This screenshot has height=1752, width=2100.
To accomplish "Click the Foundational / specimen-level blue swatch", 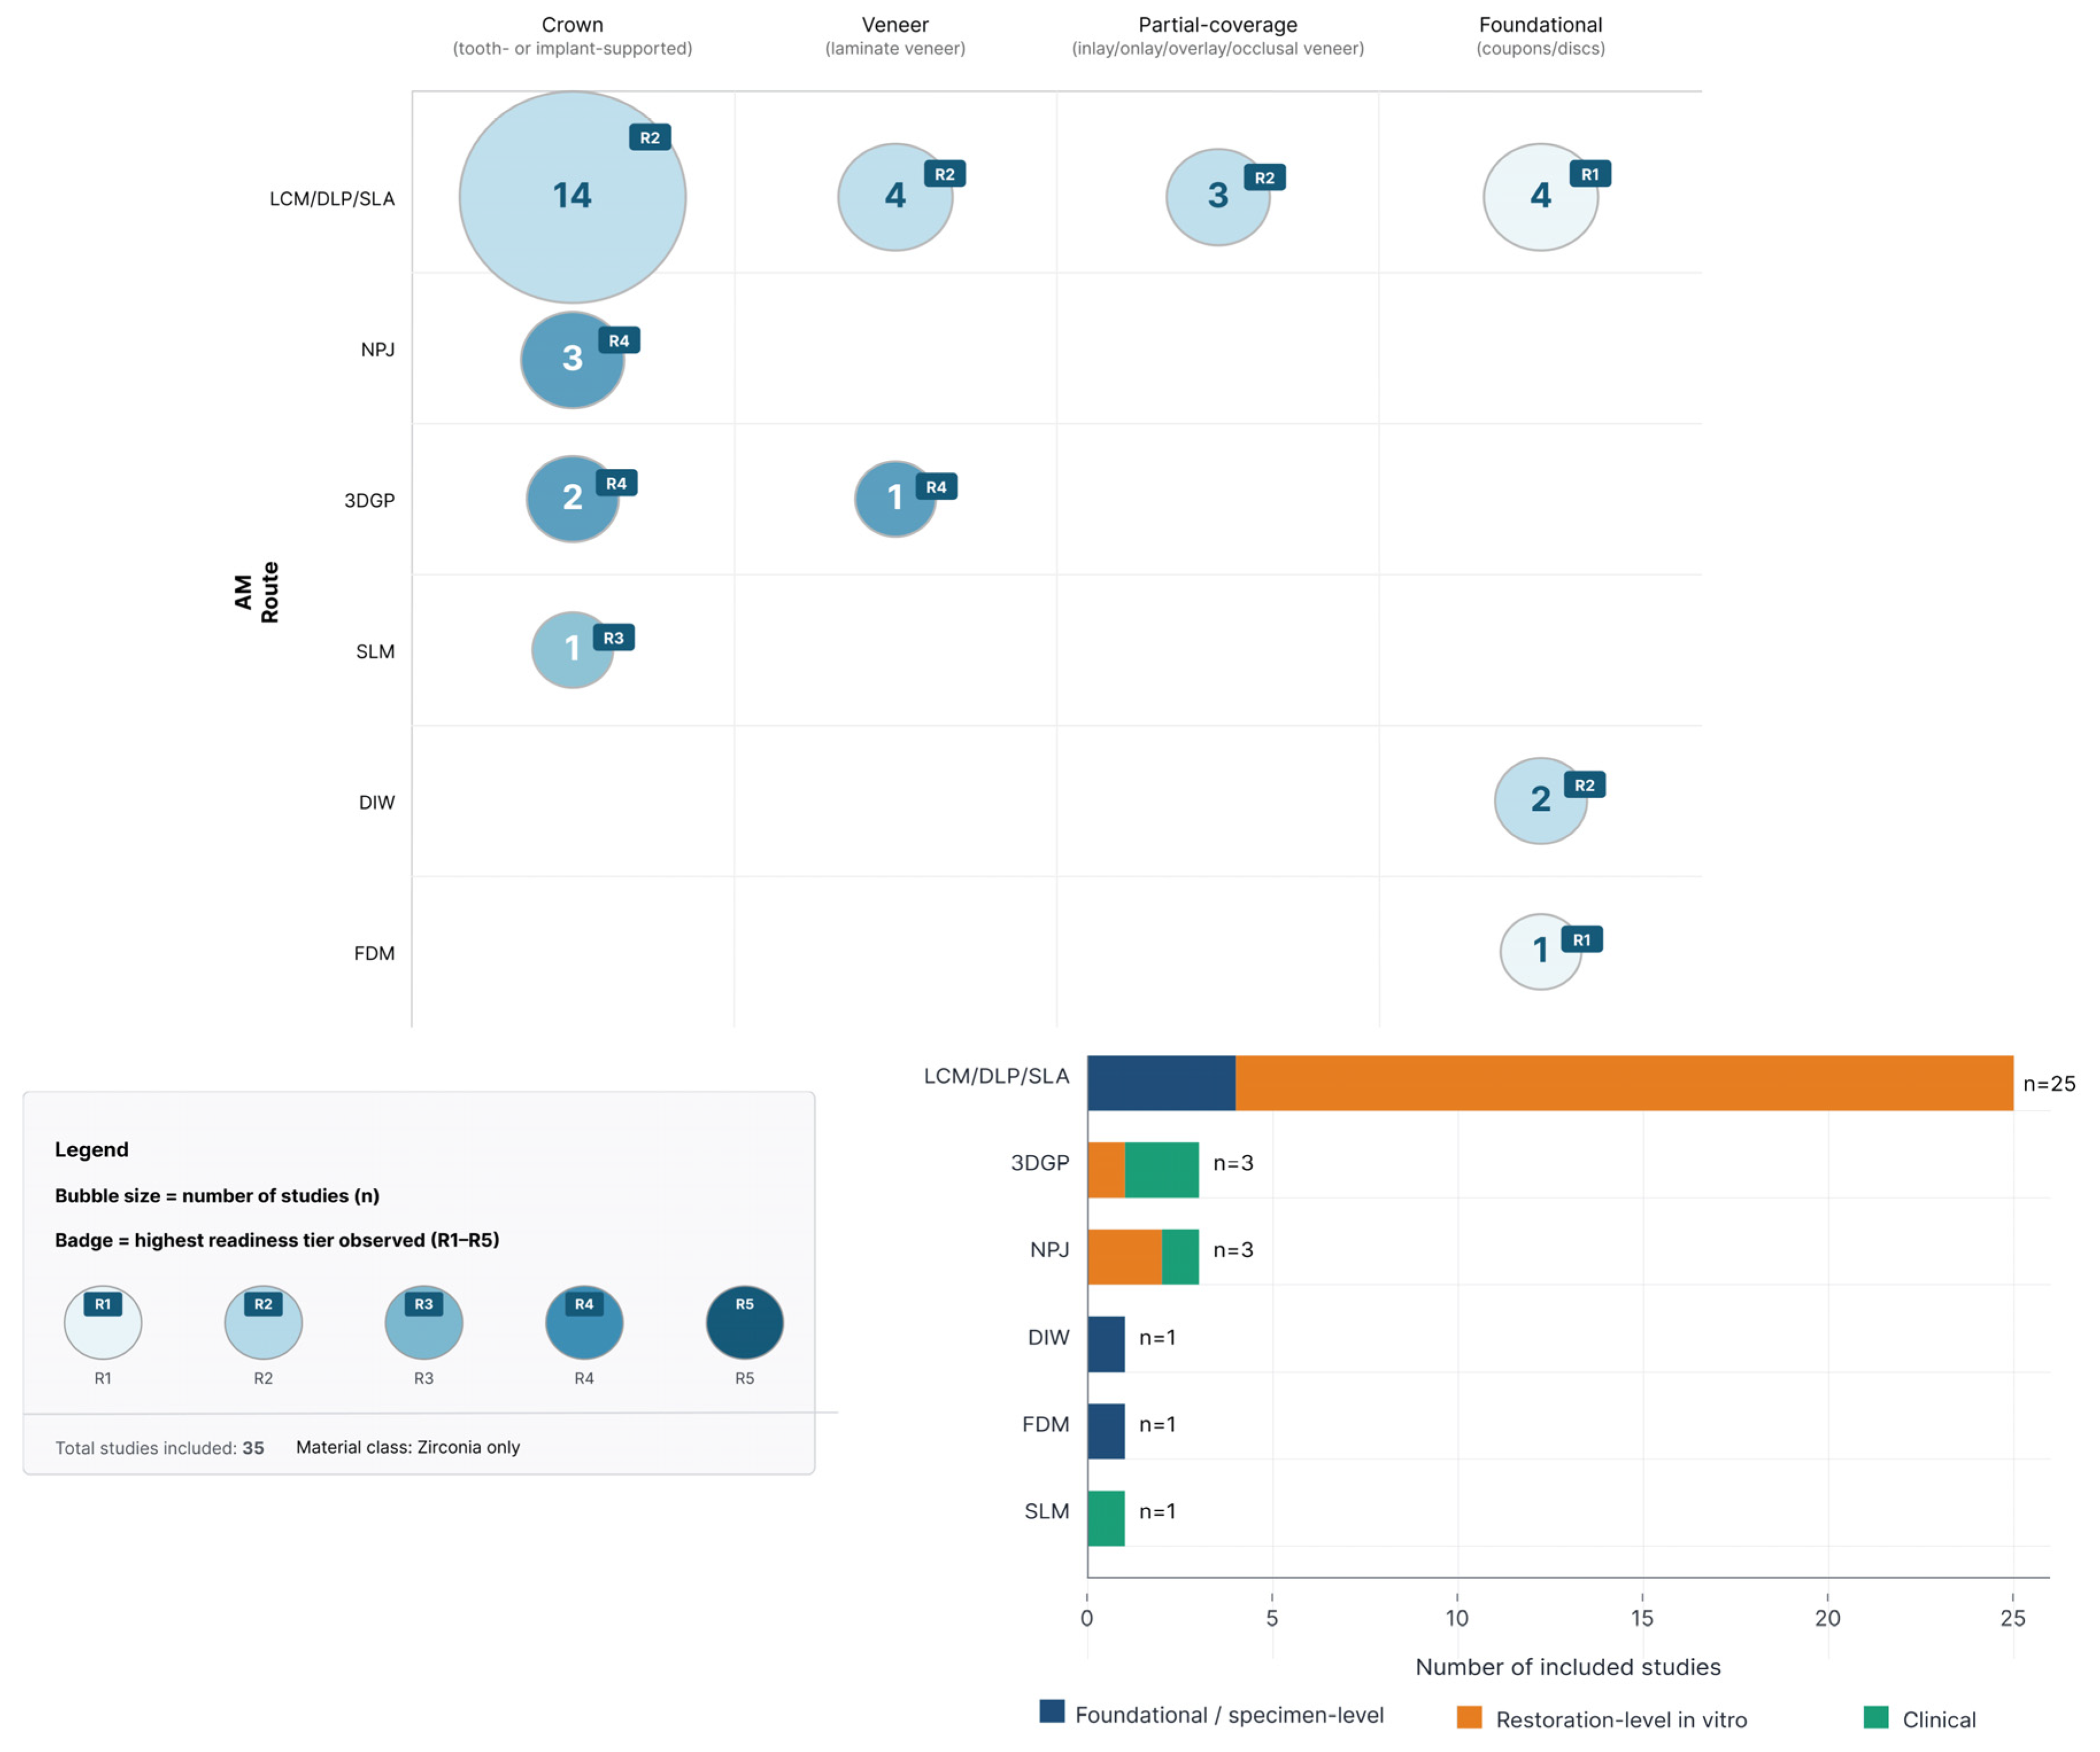I will 1052,1711.
